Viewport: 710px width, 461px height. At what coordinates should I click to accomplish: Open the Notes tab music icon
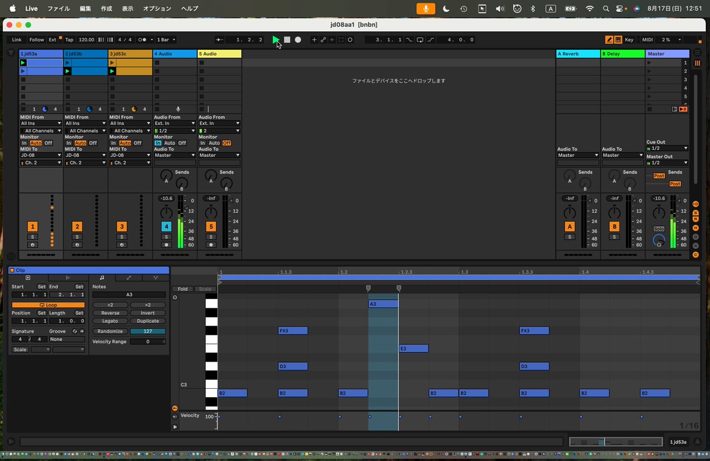(x=102, y=278)
